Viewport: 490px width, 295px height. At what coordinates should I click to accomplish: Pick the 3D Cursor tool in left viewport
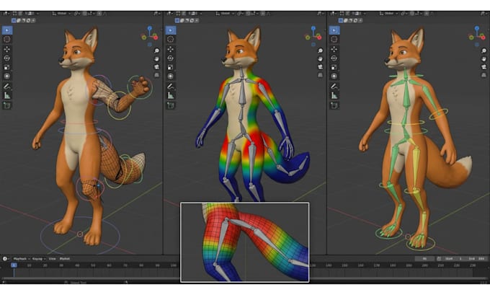tap(7, 39)
